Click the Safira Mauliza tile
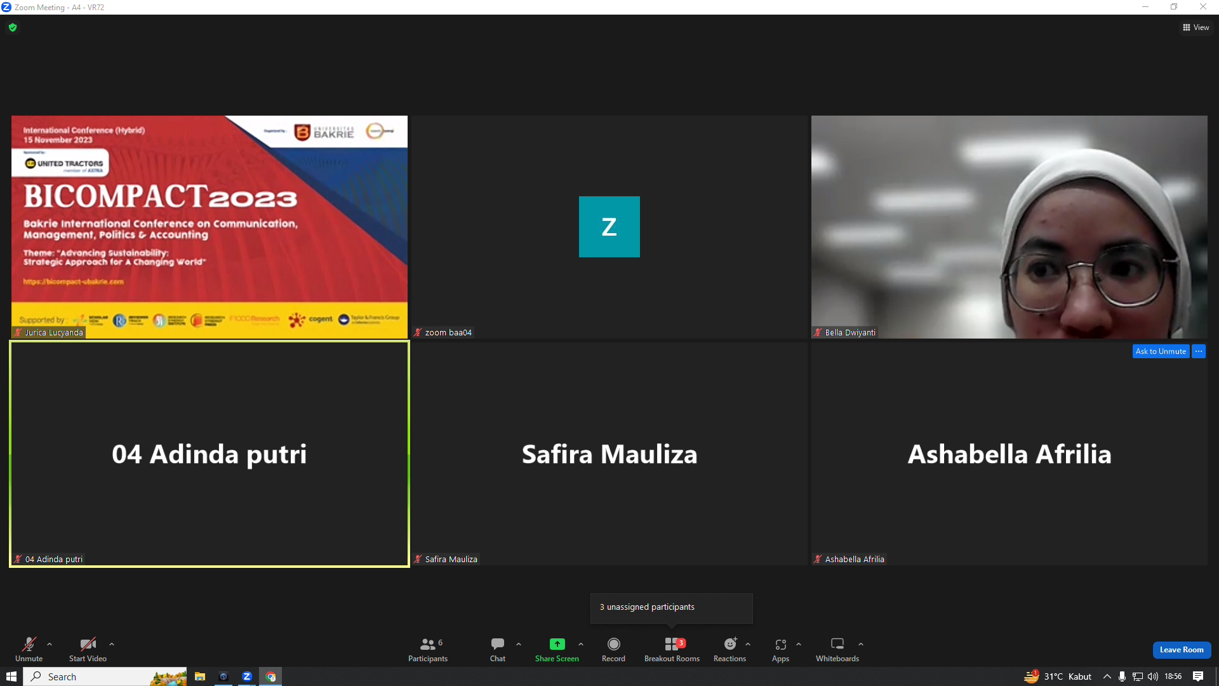The image size is (1219, 686). coord(609,454)
